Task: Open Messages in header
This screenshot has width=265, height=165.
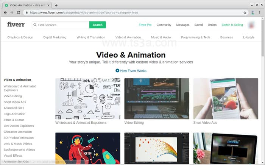Action: [183, 25]
